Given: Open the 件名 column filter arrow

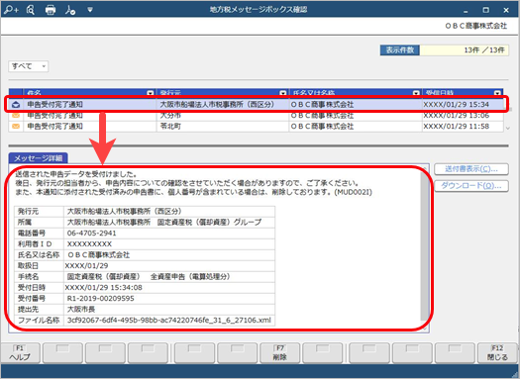Looking at the screenshot, I should (x=151, y=93).
